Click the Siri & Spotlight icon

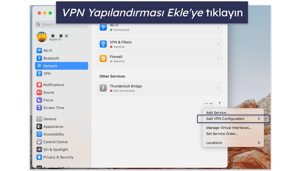[x=39, y=150]
